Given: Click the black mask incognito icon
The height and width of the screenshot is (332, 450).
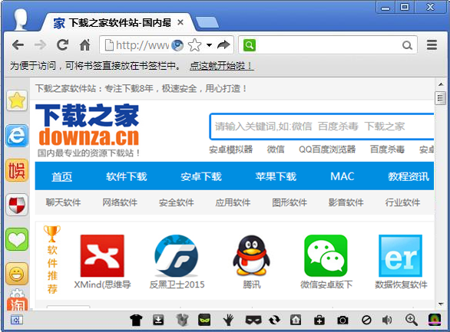Looking at the screenshot, I should click(x=253, y=320).
